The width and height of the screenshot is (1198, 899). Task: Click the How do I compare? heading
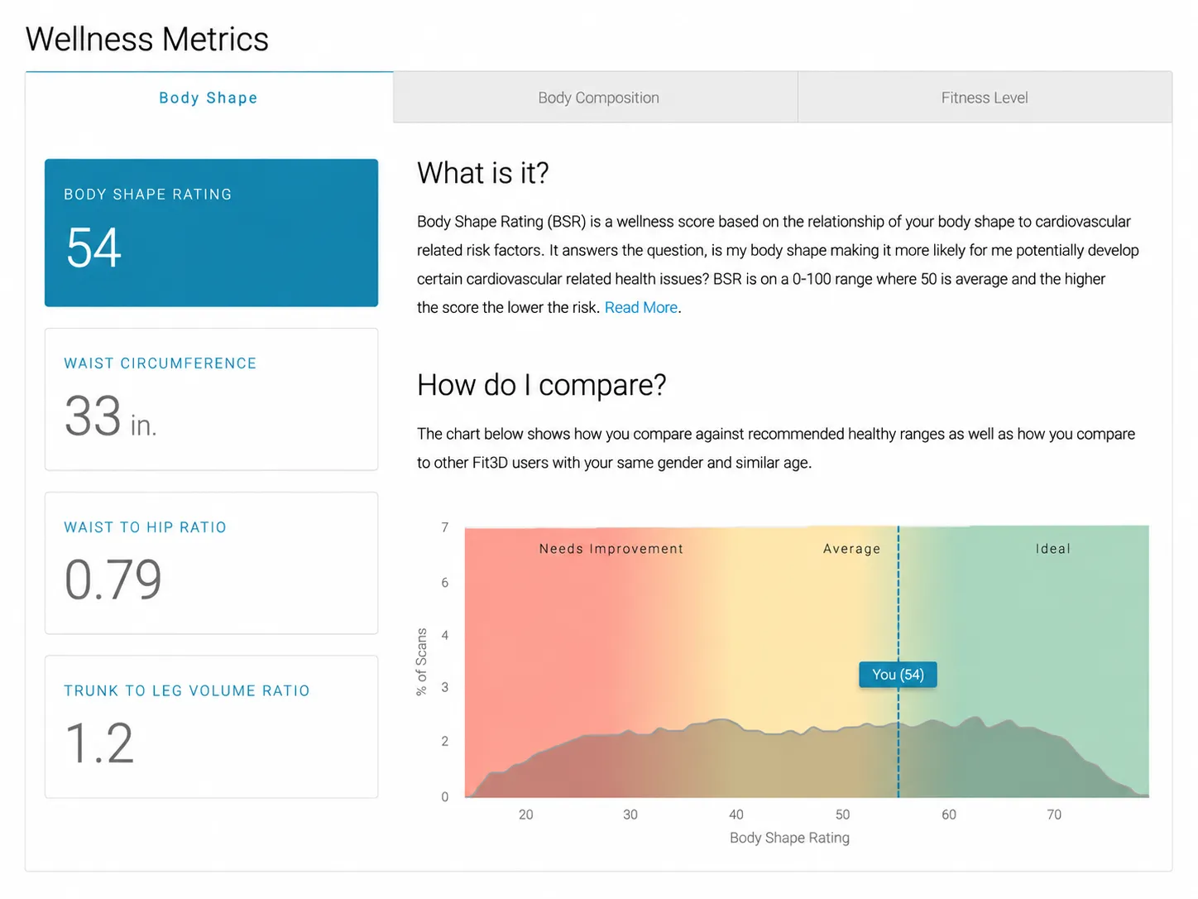tap(541, 385)
